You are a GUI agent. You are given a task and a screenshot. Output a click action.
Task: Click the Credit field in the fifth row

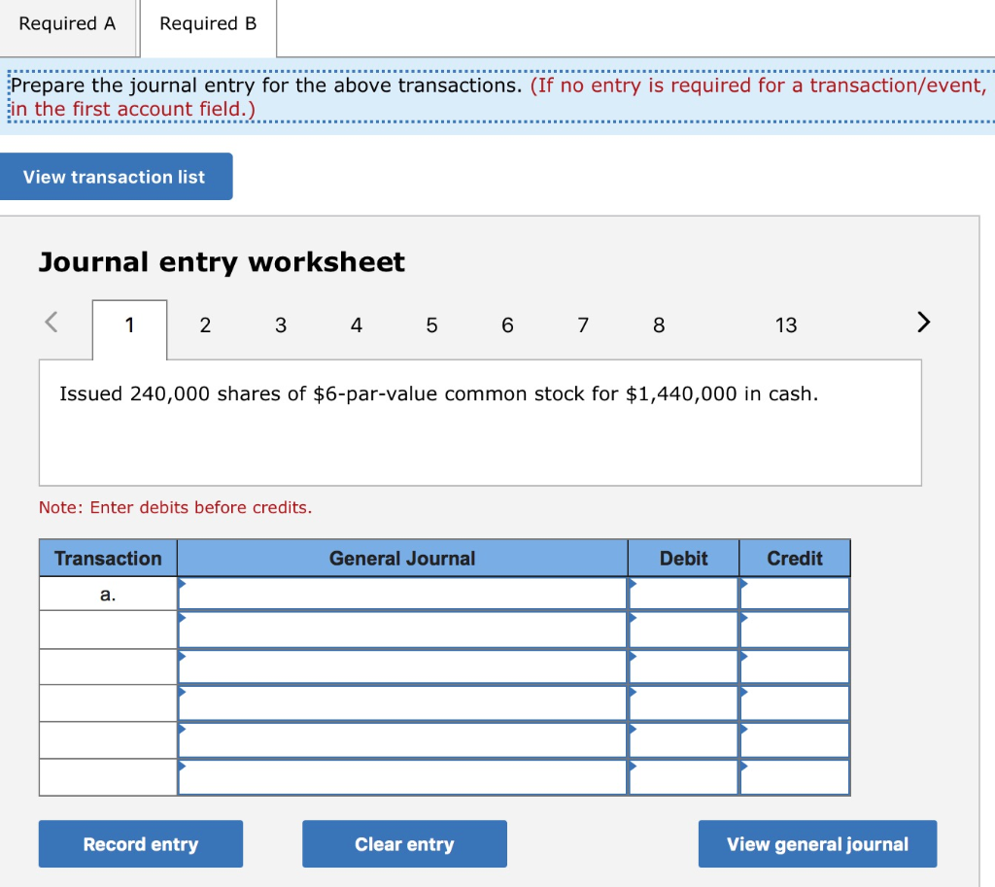(795, 739)
